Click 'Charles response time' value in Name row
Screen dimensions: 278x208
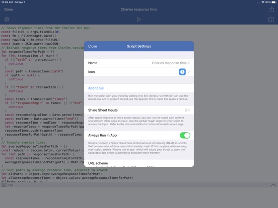point(169,63)
